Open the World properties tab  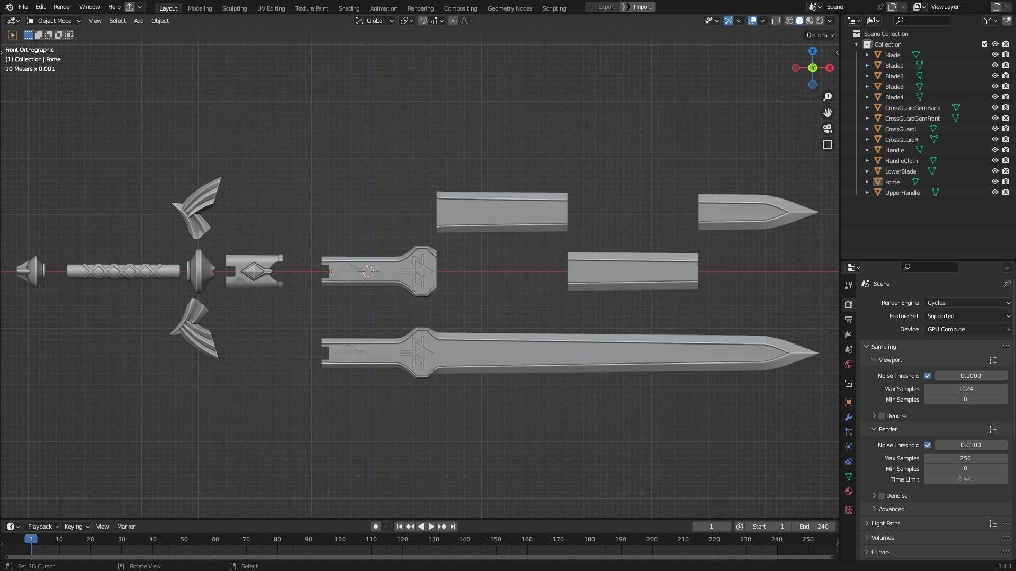849,364
